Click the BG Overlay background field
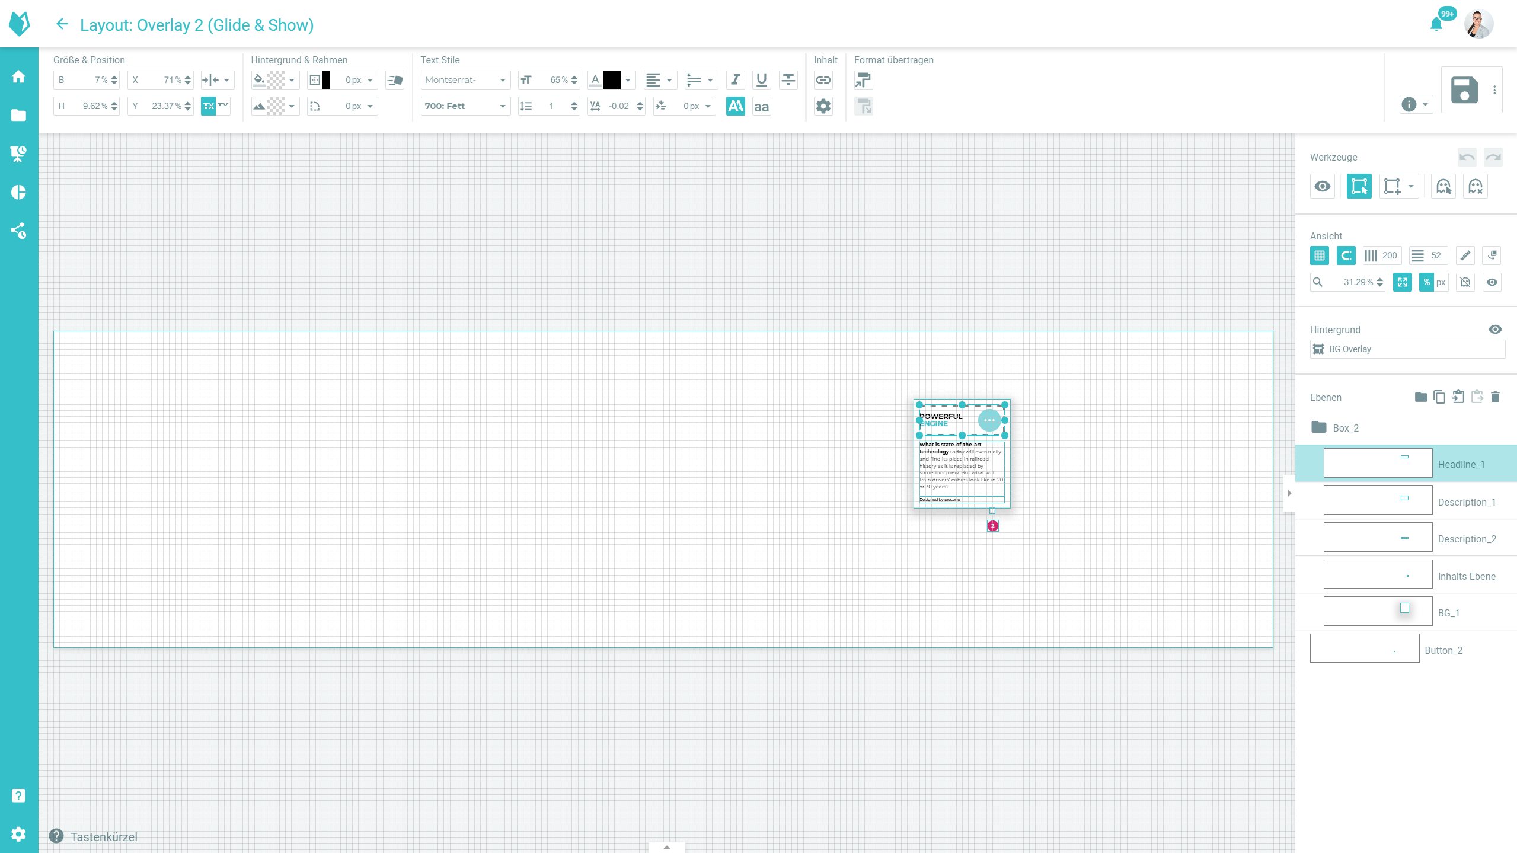 click(1406, 349)
